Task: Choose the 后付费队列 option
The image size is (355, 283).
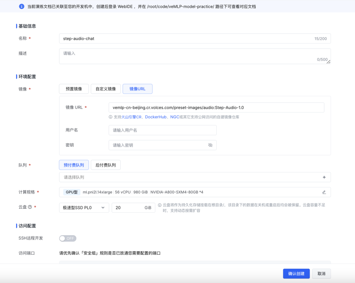Action: (x=106, y=165)
